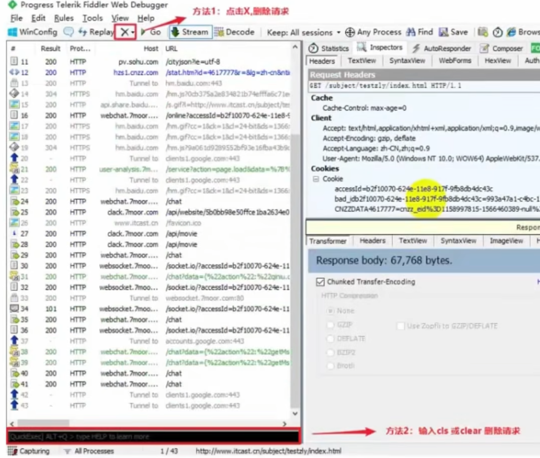Click the session list scroll down arrow
The width and height of the screenshot is (540, 458).
tap(295, 414)
